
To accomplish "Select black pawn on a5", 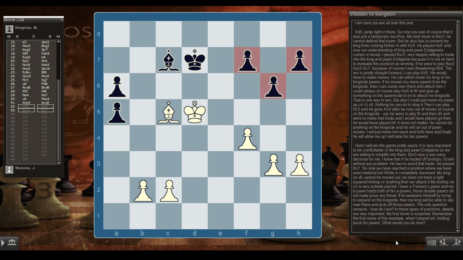I will (116, 112).
